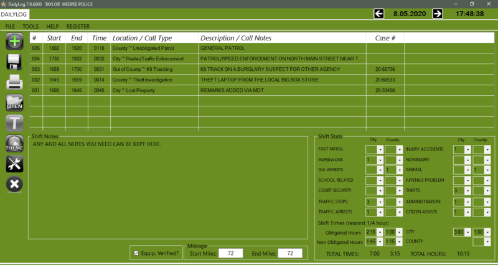This screenshot has width=498, height=265.
Task: Click case number 20-88736
Action: click(x=385, y=69)
